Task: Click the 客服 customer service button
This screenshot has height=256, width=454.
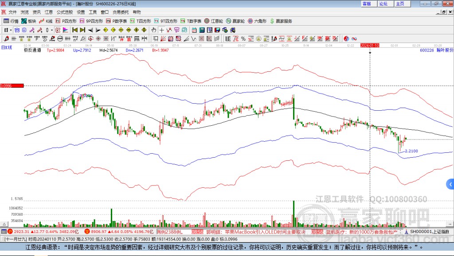Action: [x=367, y=4]
